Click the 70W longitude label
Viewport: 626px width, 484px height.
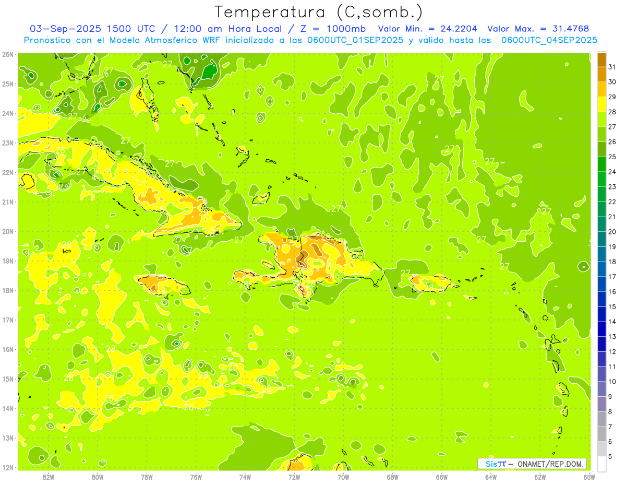(343, 477)
